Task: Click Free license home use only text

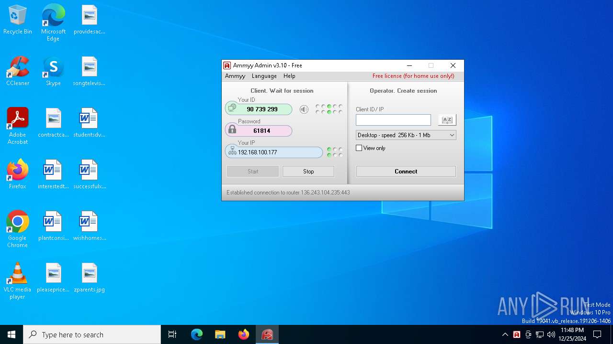Action: click(413, 76)
